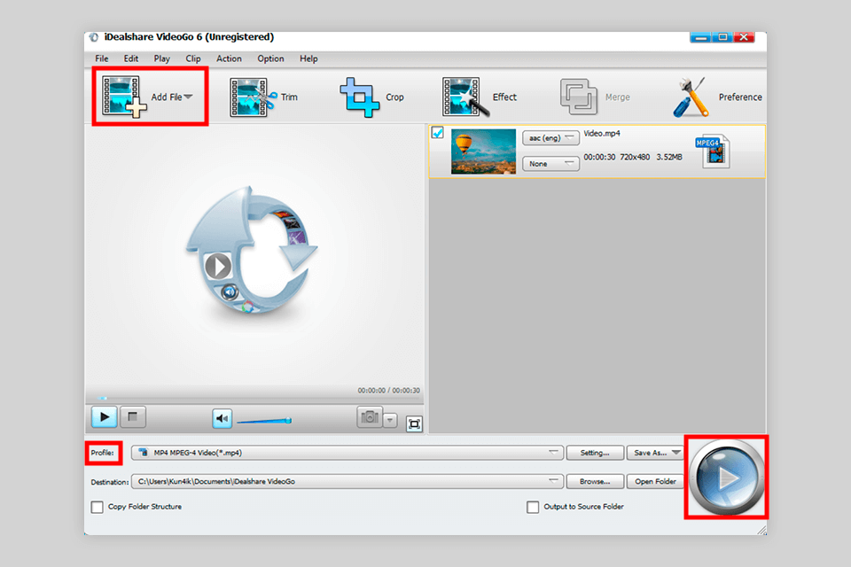Select the Crop tool
851x567 pixels.
[371, 97]
